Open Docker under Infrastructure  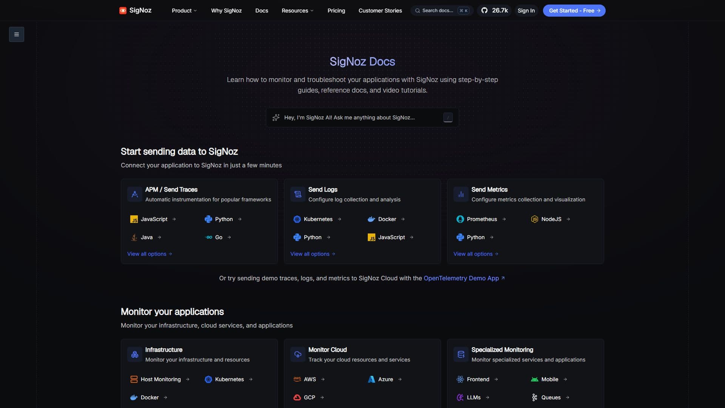149,397
